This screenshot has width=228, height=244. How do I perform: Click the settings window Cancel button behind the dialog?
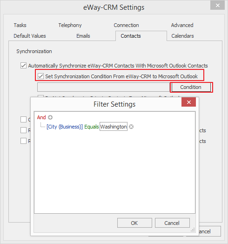210,231
